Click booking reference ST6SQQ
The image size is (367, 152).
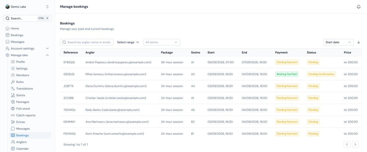click(69, 62)
